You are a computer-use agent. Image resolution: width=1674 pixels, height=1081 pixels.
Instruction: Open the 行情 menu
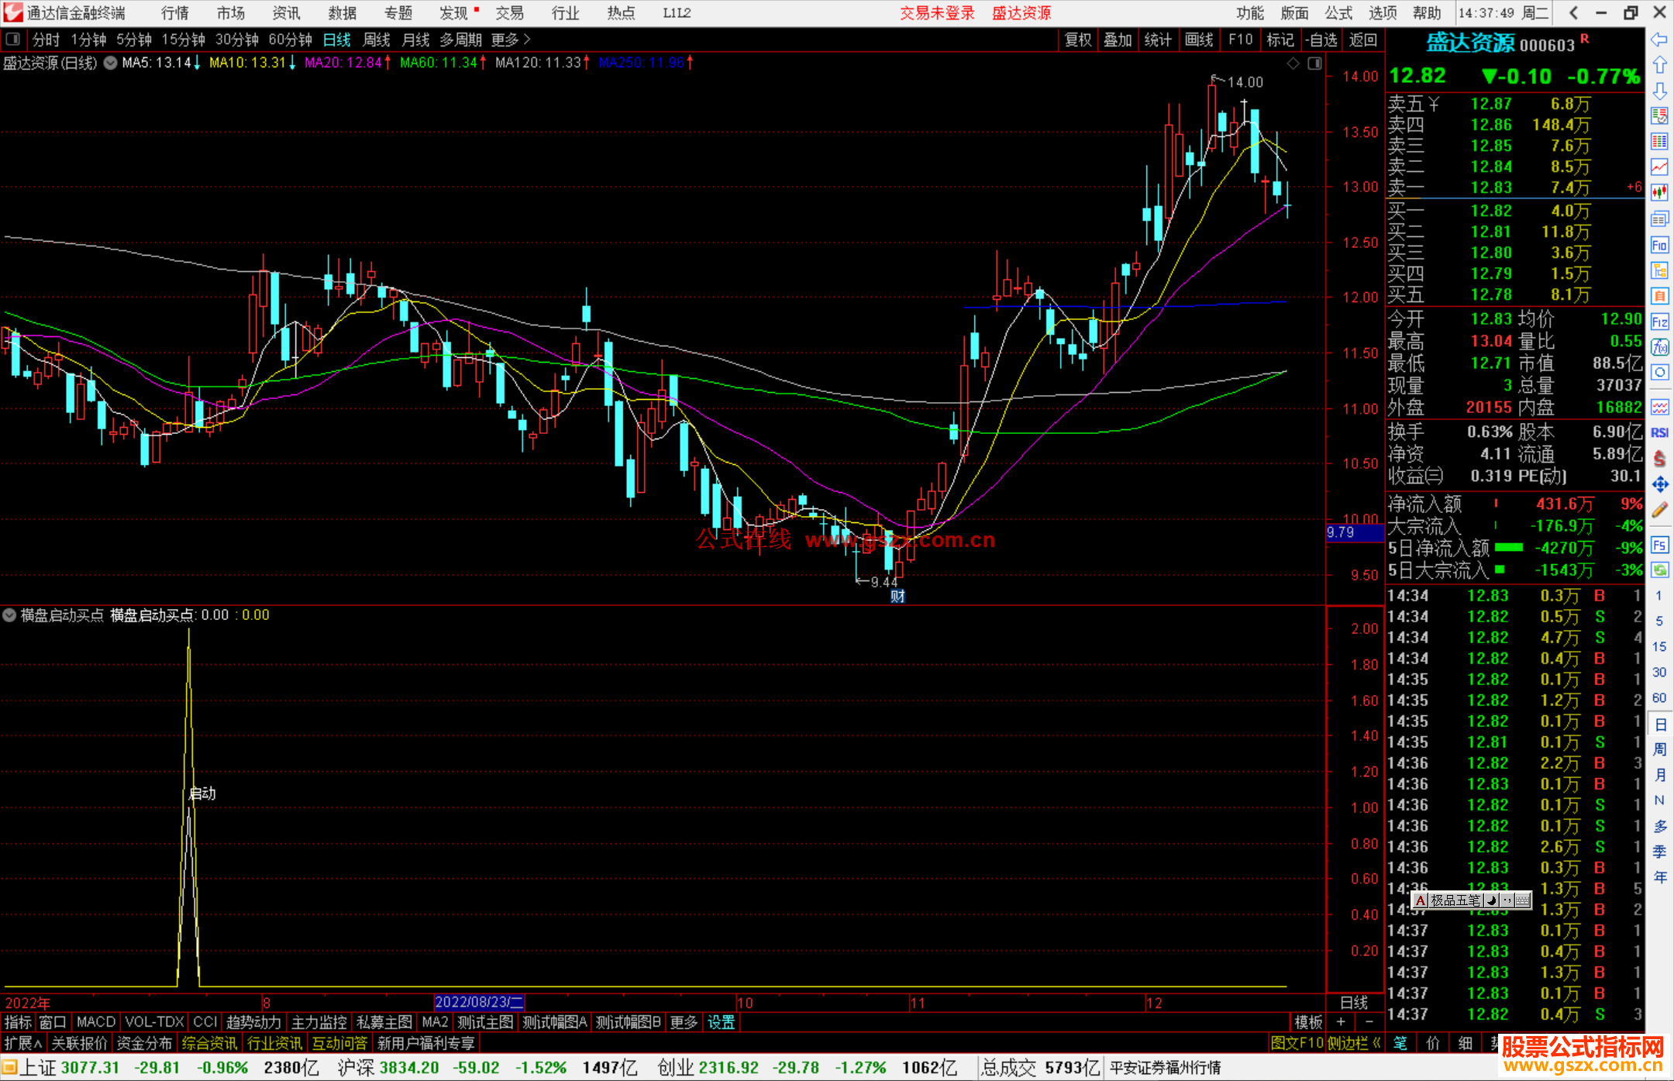coord(174,13)
